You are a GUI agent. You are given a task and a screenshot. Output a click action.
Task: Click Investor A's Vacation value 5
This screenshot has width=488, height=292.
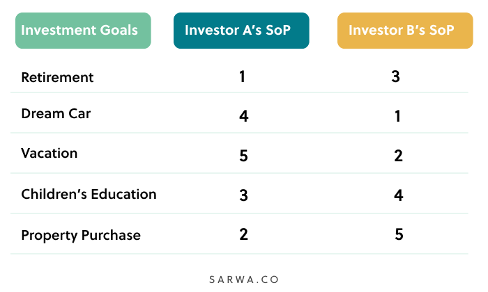coord(243,156)
